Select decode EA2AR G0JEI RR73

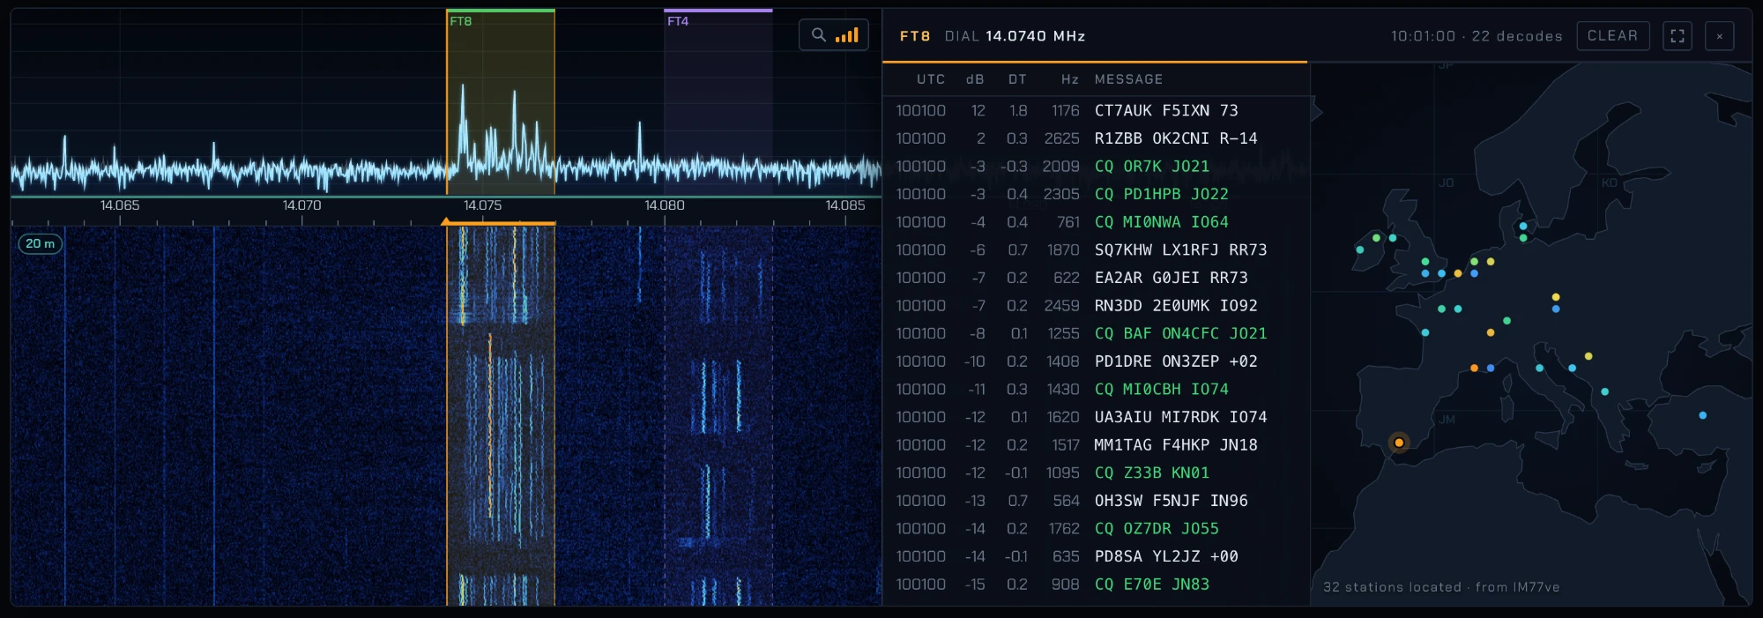tap(1095, 278)
